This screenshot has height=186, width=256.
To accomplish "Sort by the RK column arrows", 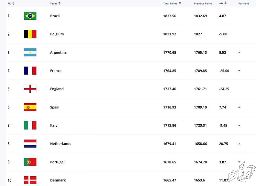I will tap(13, 4).
